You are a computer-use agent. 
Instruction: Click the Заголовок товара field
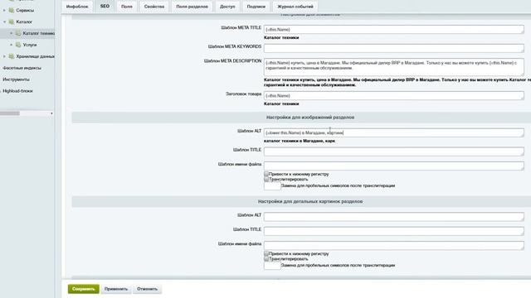click(x=394, y=96)
